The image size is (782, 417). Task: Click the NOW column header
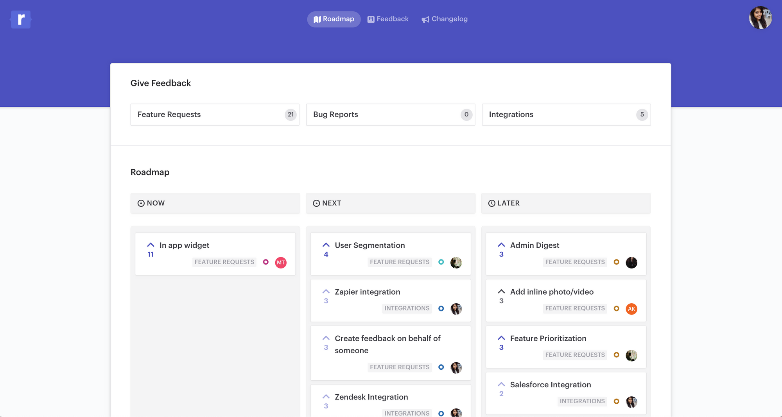[x=215, y=203]
